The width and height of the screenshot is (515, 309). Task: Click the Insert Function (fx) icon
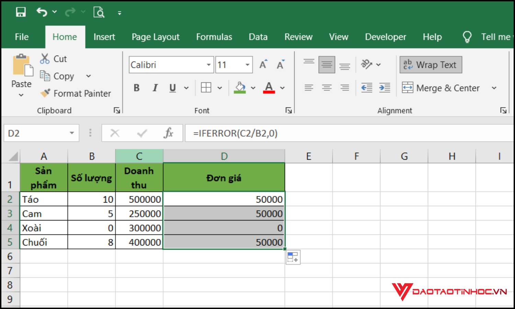(169, 133)
